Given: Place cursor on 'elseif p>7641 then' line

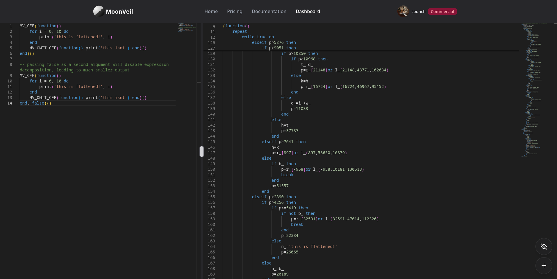Looking at the screenshot, I should tap(283, 142).
